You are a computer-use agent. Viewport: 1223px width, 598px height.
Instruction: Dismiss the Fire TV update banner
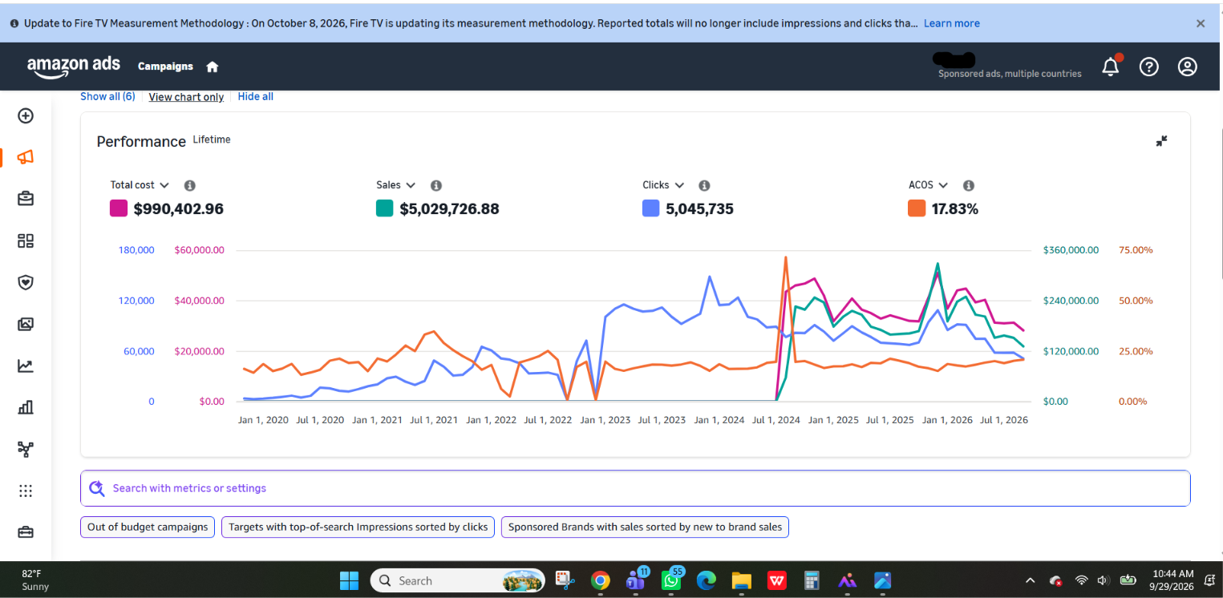pyautogui.click(x=1201, y=23)
